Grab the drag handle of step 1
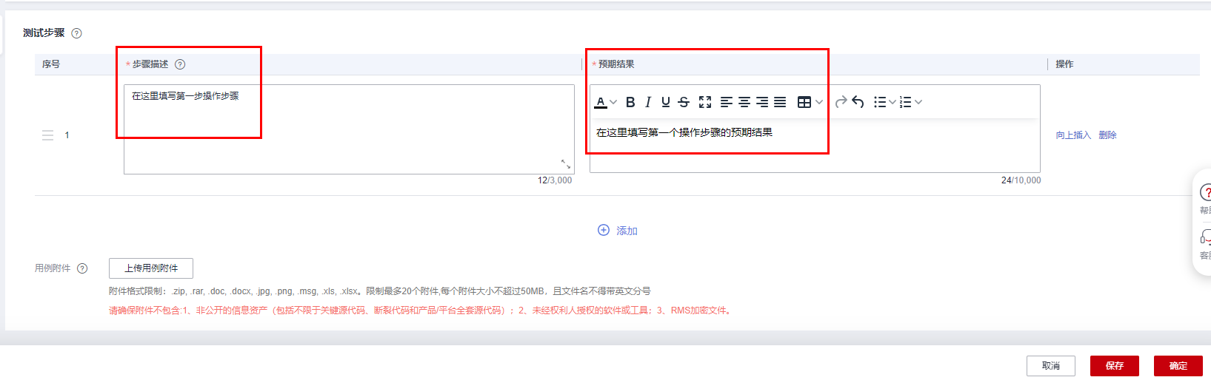The width and height of the screenshot is (1211, 380). point(48,135)
